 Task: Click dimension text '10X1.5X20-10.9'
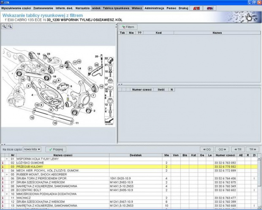(120, 178)
